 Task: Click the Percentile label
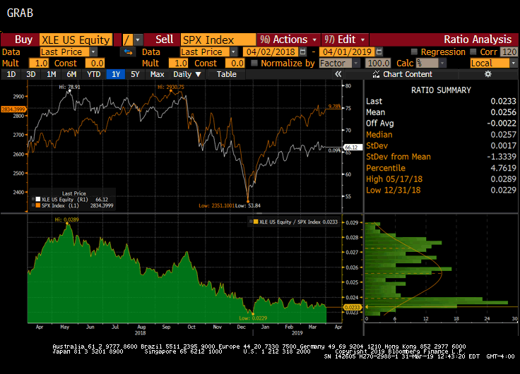386,168
